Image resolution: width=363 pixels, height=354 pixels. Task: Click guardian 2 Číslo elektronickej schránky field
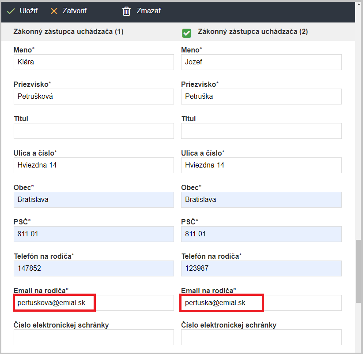[261, 337]
